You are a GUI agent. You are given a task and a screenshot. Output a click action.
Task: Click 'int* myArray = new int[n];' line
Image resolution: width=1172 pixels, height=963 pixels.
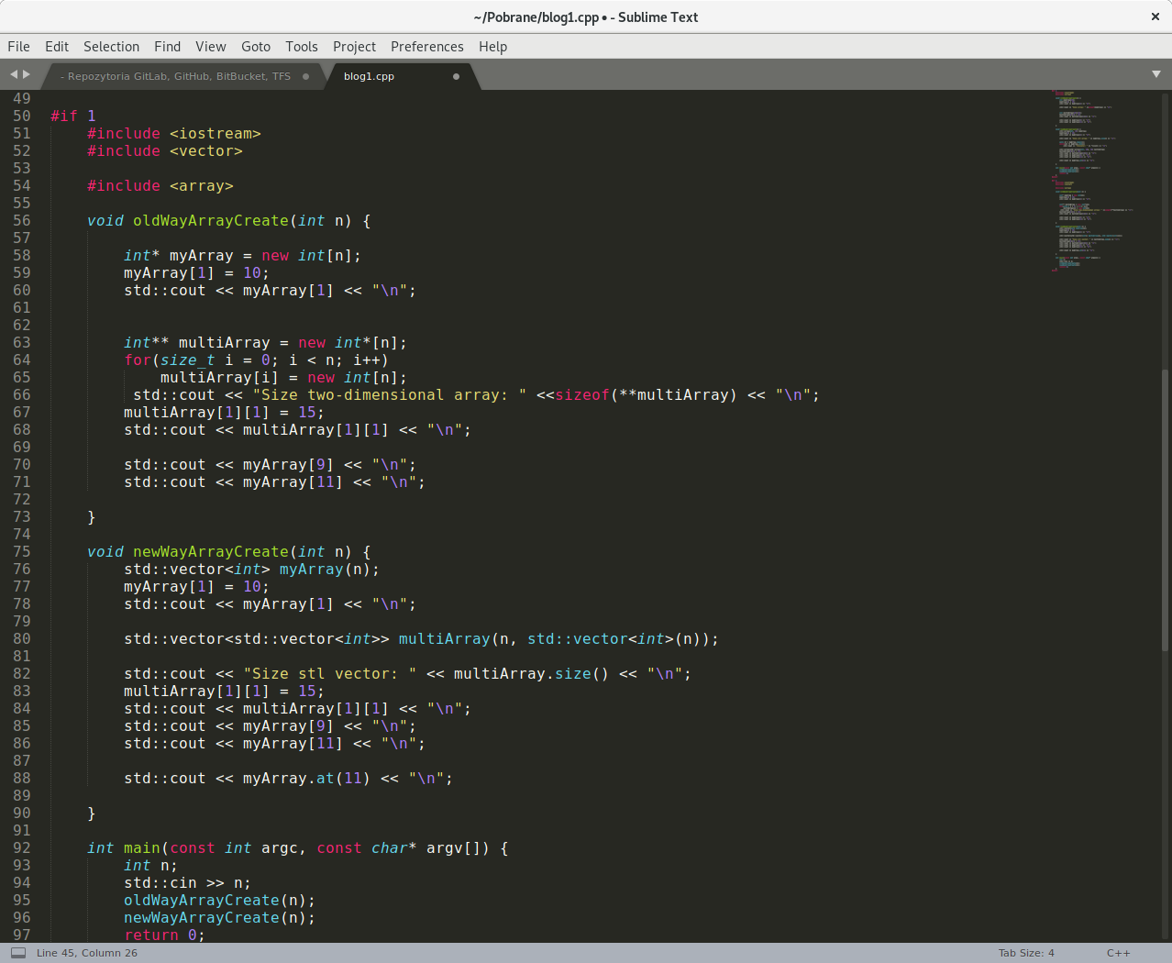point(243,255)
